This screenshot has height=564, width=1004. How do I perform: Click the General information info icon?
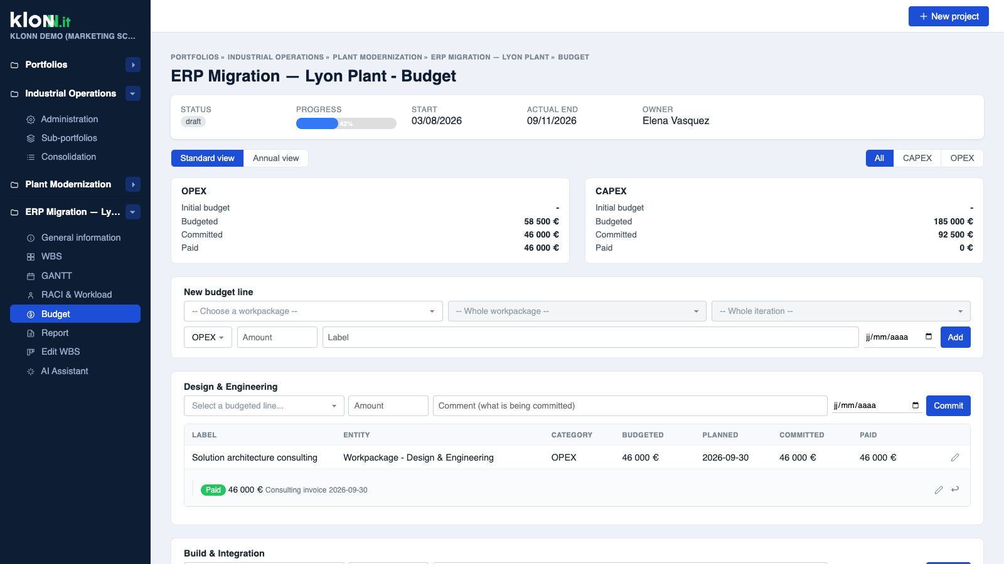[x=30, y=238]
